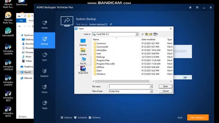
Task: Click Start Backup button
Action: pos(198,118)
